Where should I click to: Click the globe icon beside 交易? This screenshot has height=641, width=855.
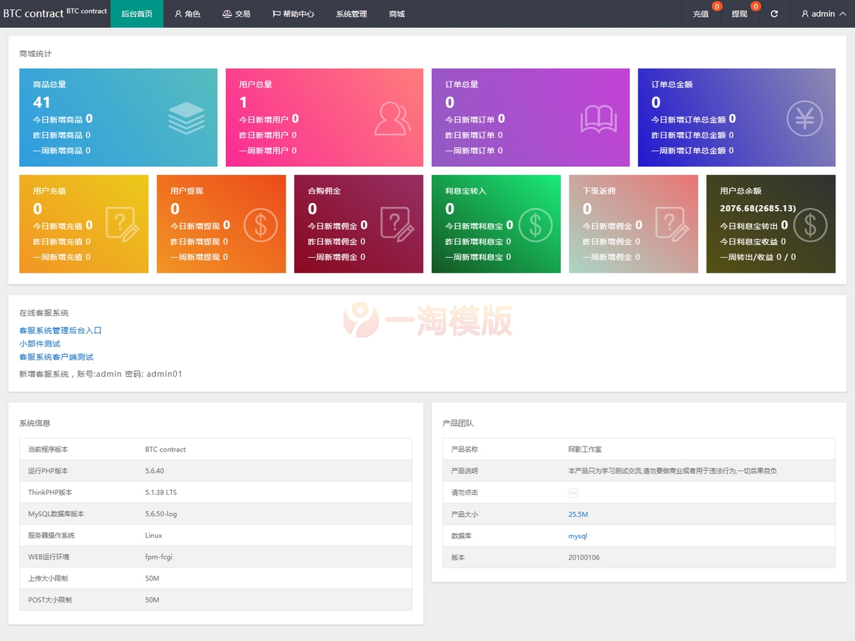(x=227, y=14)
